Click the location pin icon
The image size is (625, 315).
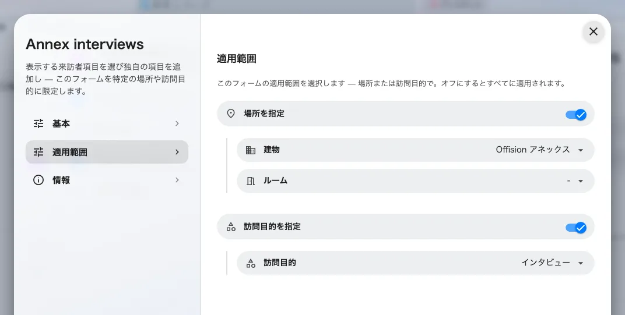click(x=231, y=114)
